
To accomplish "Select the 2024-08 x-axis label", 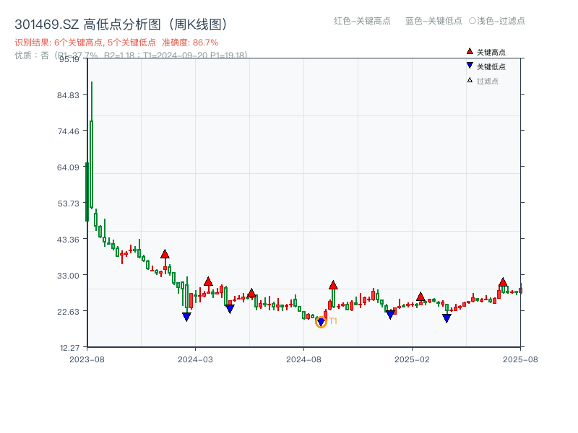I will click(304, 358).
